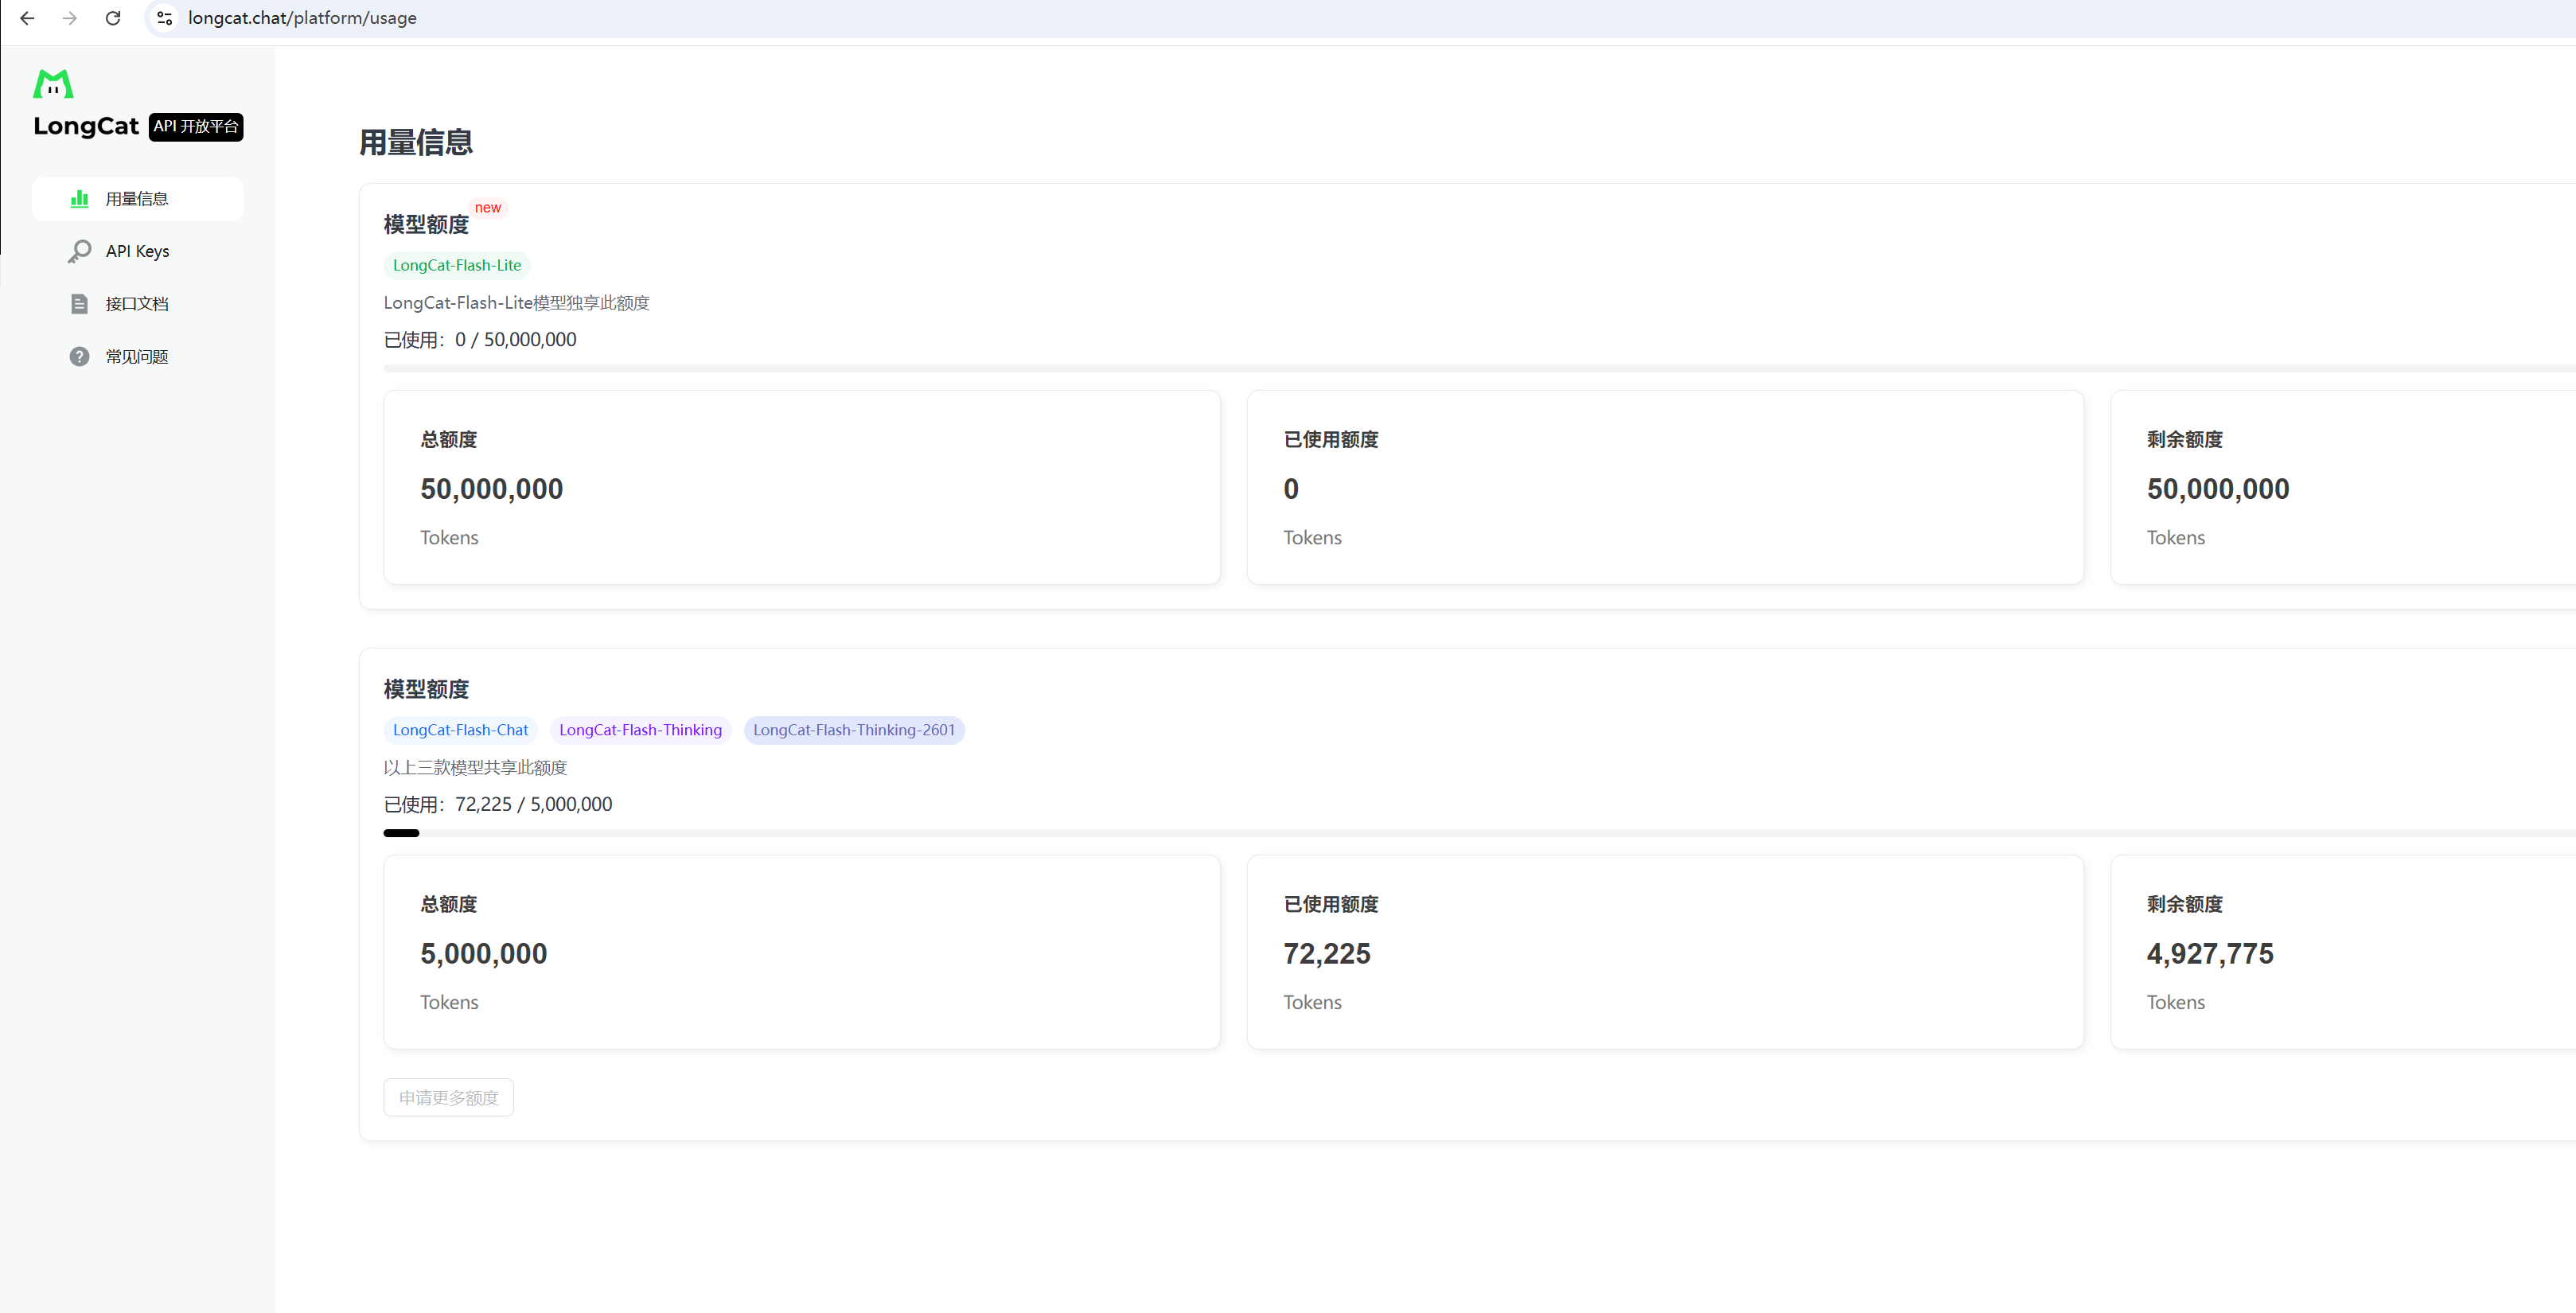
Task: Click the document icon for 接口文档
Action: tap(79, 304)
